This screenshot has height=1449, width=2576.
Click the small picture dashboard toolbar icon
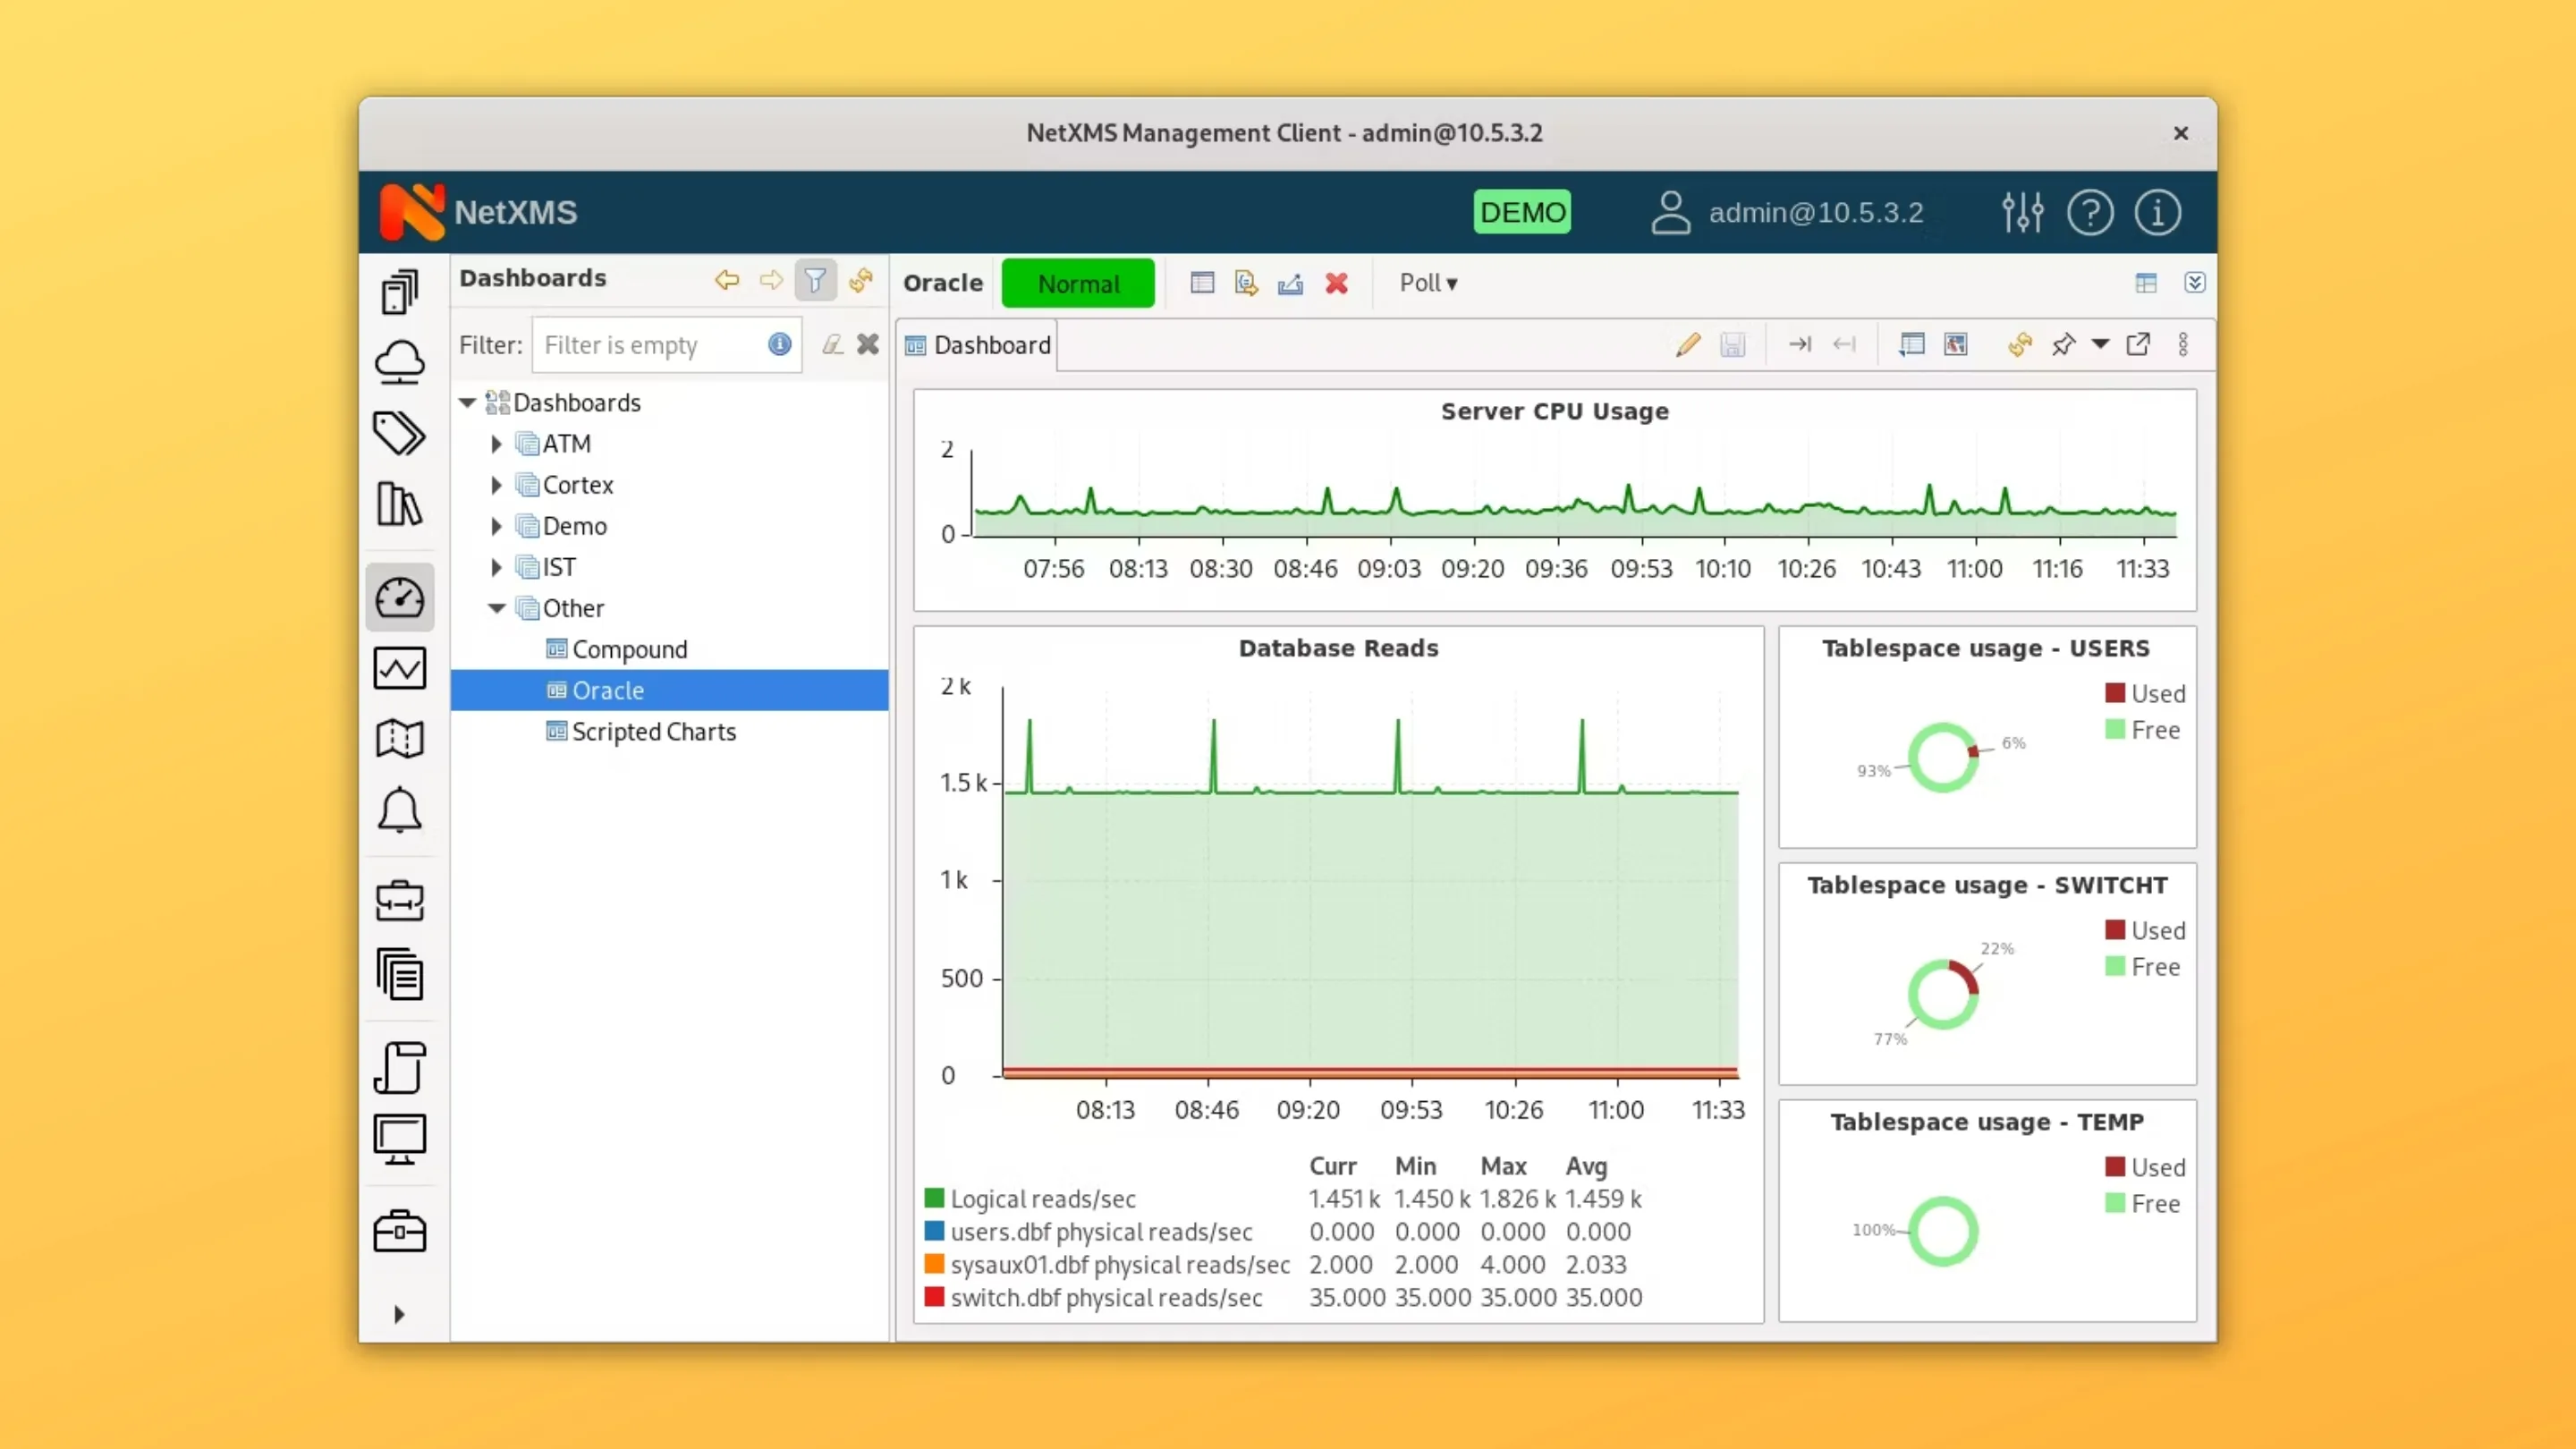[x=1956, y=345]
